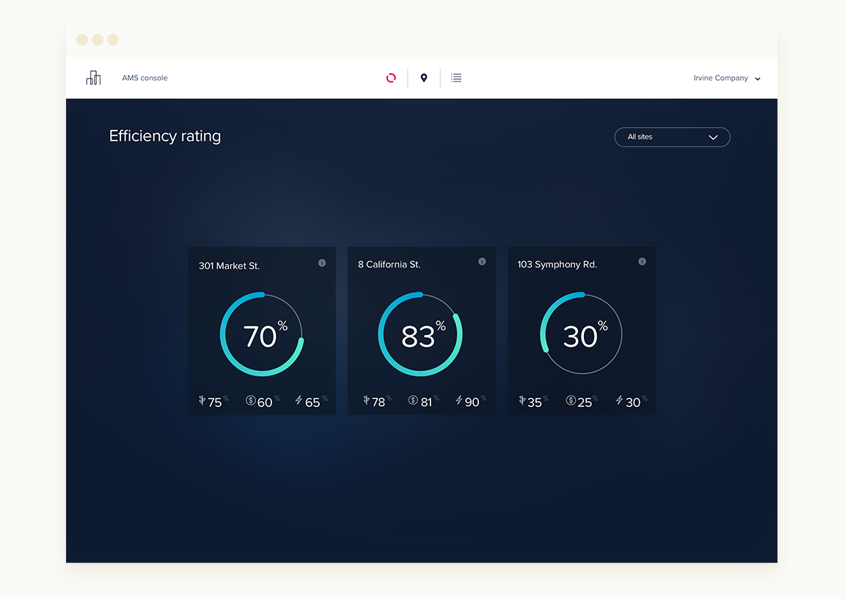Viewport: 845px width, 599px height.
Task: Select the map location pin icon
Action: point(424,78)
